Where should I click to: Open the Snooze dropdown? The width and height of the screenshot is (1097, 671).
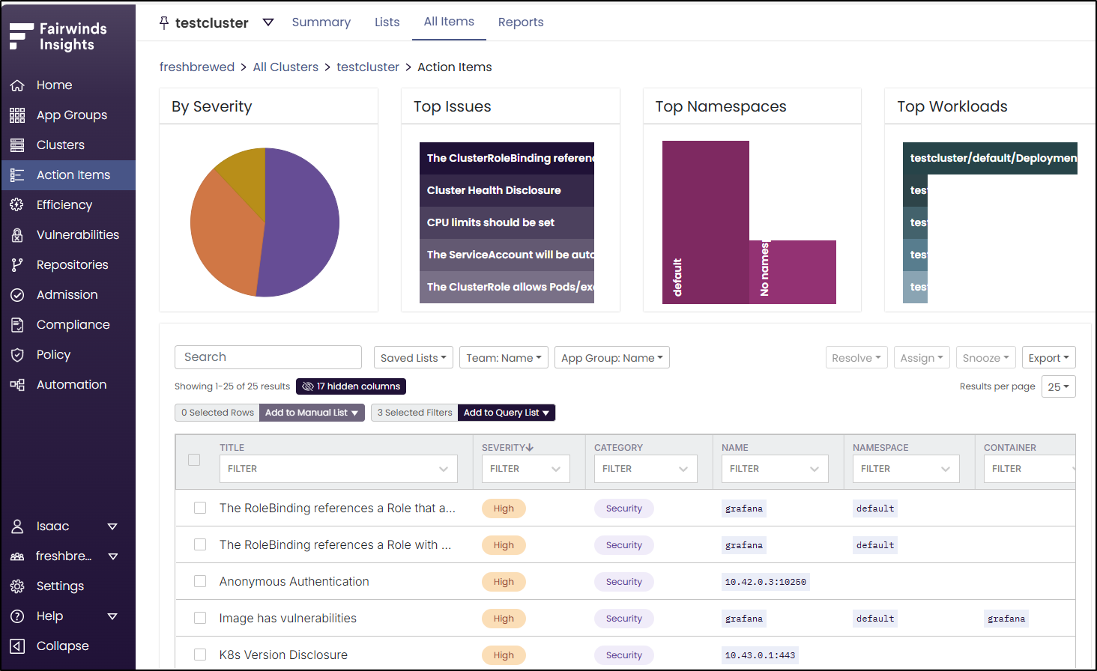986,358
